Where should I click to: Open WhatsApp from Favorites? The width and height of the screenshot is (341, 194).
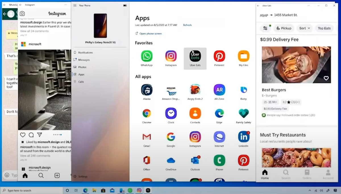[x=147, y=56]
